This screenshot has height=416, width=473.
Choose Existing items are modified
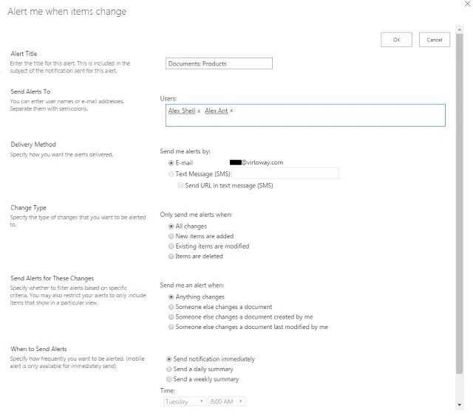tap(171, 246)
